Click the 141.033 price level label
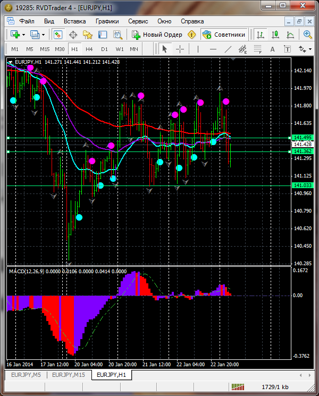The width and height of the screenshot is (319, 396). click(302, 185)
